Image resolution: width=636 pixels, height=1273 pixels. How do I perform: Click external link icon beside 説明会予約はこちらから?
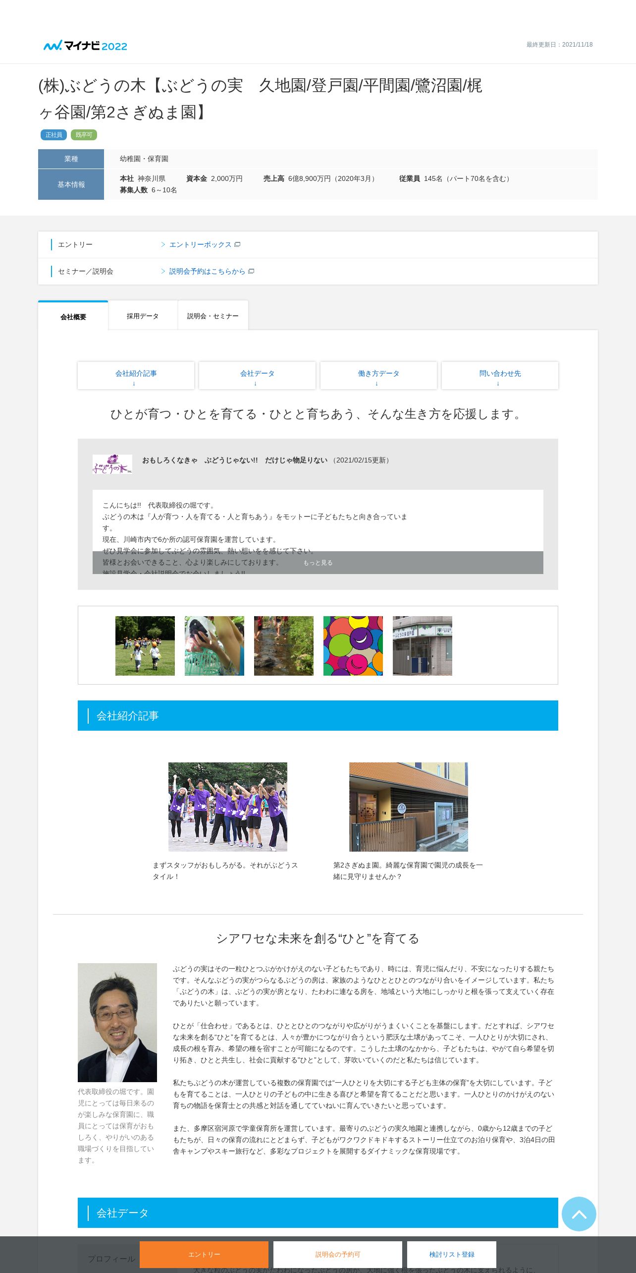click(x=251, y=271)
